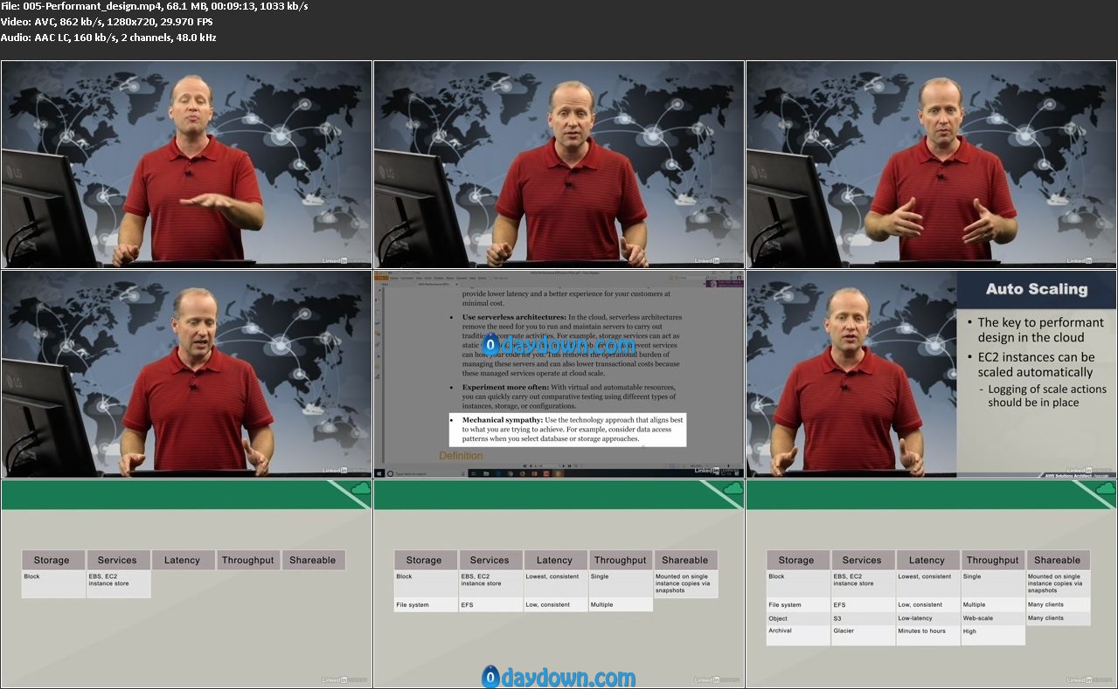Open storage table thumbnail showing only Block row
Viewport: 1118px width, 689px height.
pos(186,583)
